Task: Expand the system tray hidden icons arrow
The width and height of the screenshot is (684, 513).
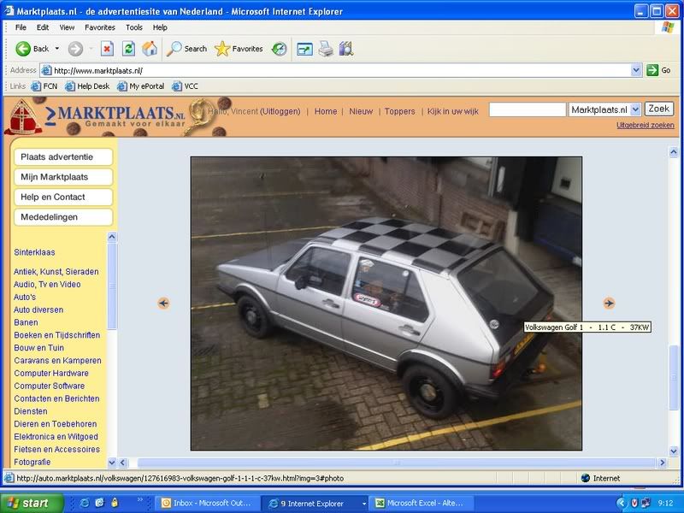Action: pyautogui.click(x=622, y=503)
